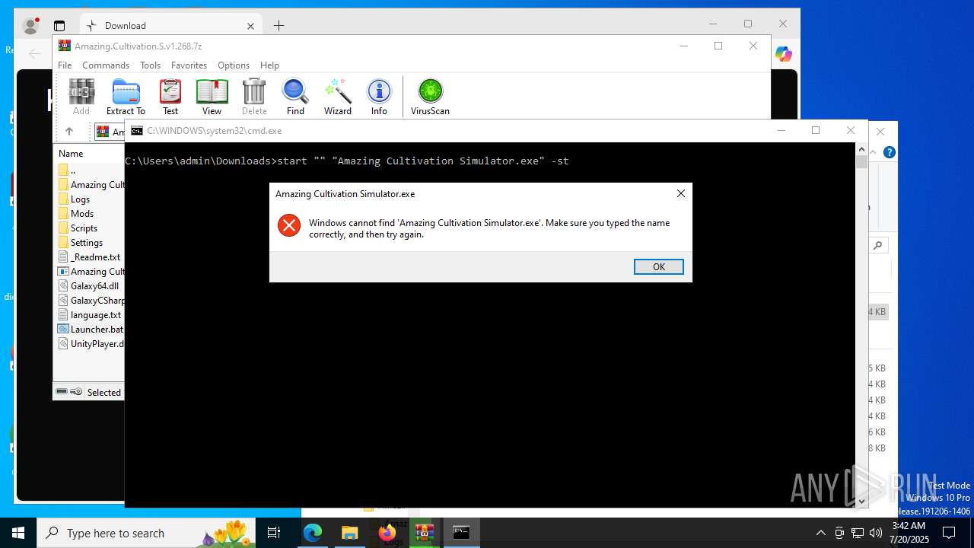Click the blue help icon in background window

(889, 152)
